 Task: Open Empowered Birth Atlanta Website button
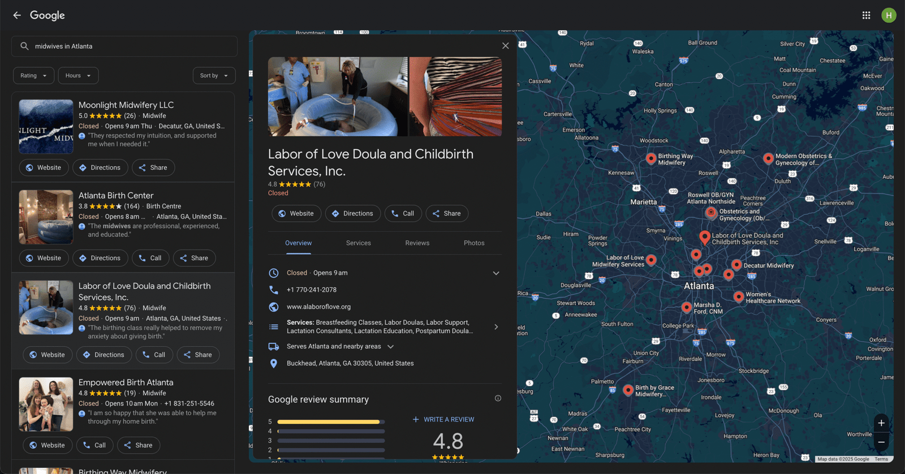click(48, 446)
